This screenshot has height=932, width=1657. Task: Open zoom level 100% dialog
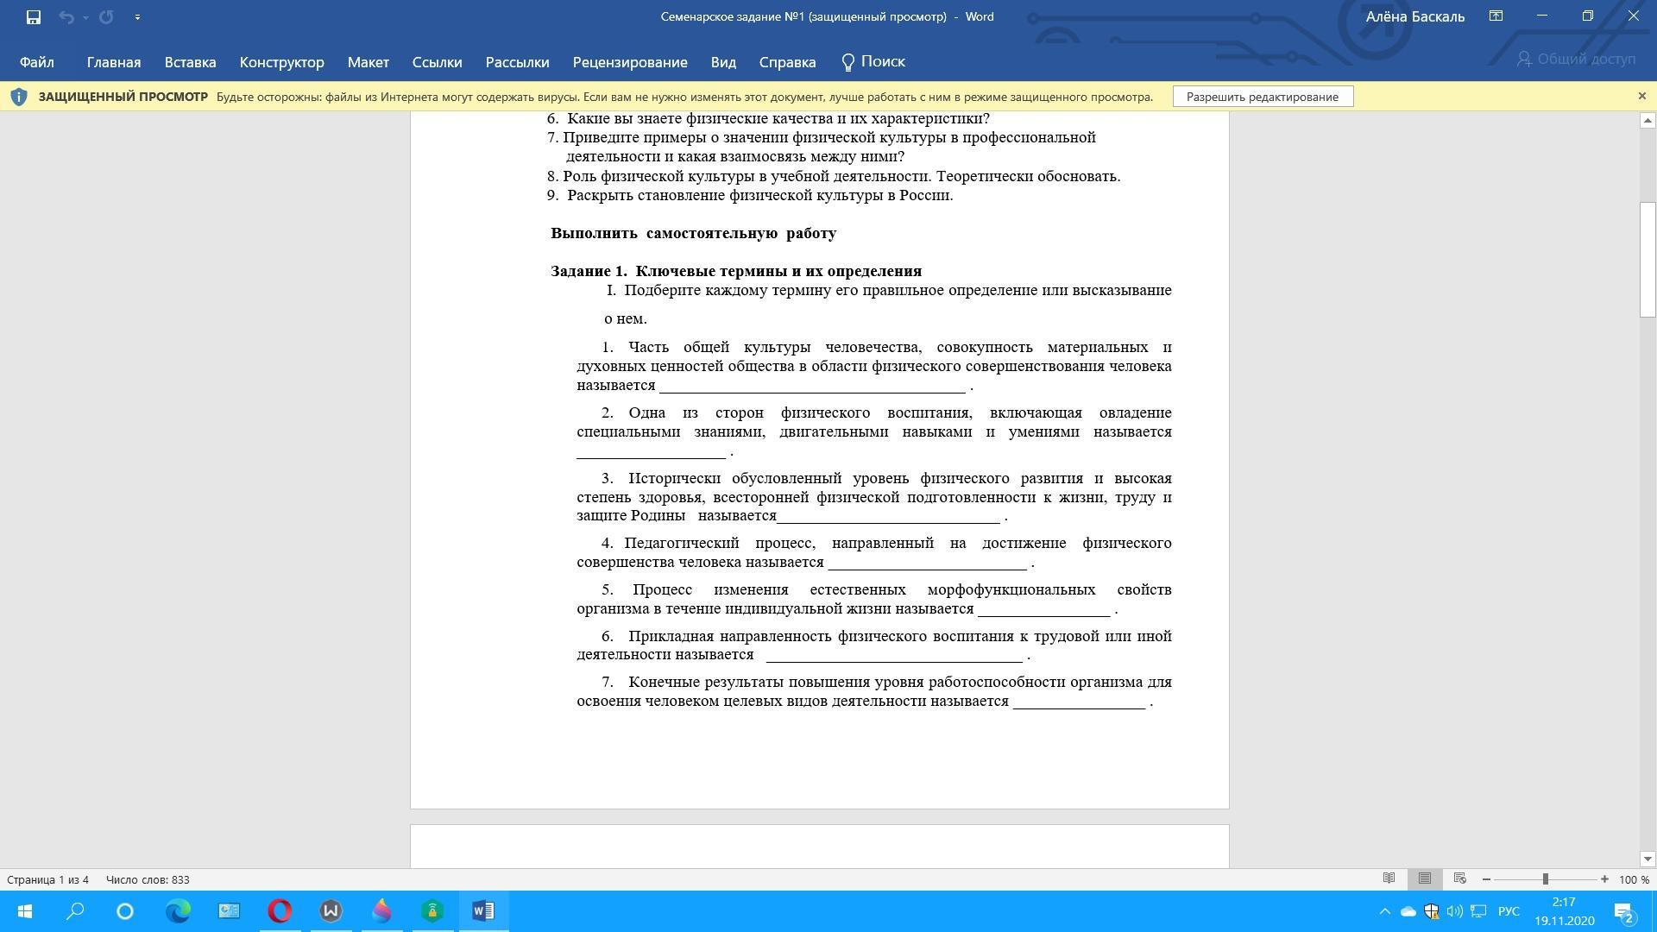1634,879
